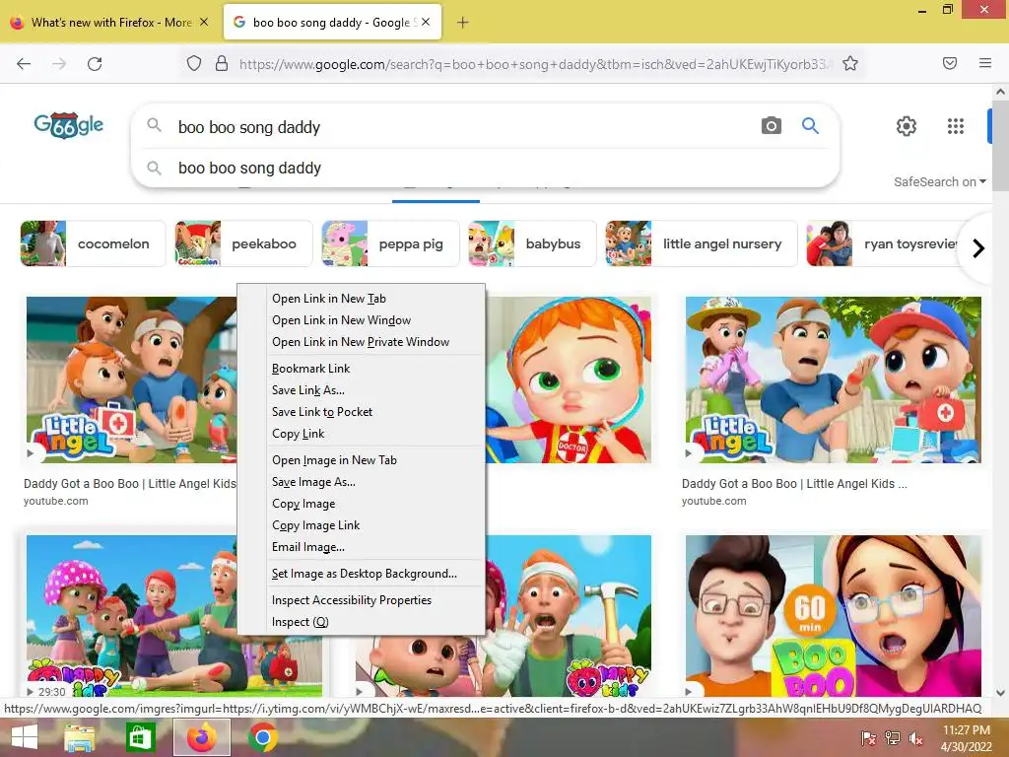Click the site security padlock icon
This screenshot has width=1009, height=757.
(x=222, y=63)
